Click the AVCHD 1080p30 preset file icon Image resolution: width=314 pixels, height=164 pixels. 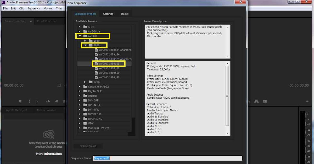pyautogui.click(x=96, y=68)
